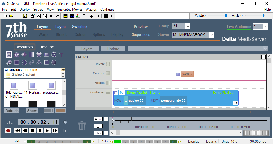Select Main timeline number 1

click(31, 142)
